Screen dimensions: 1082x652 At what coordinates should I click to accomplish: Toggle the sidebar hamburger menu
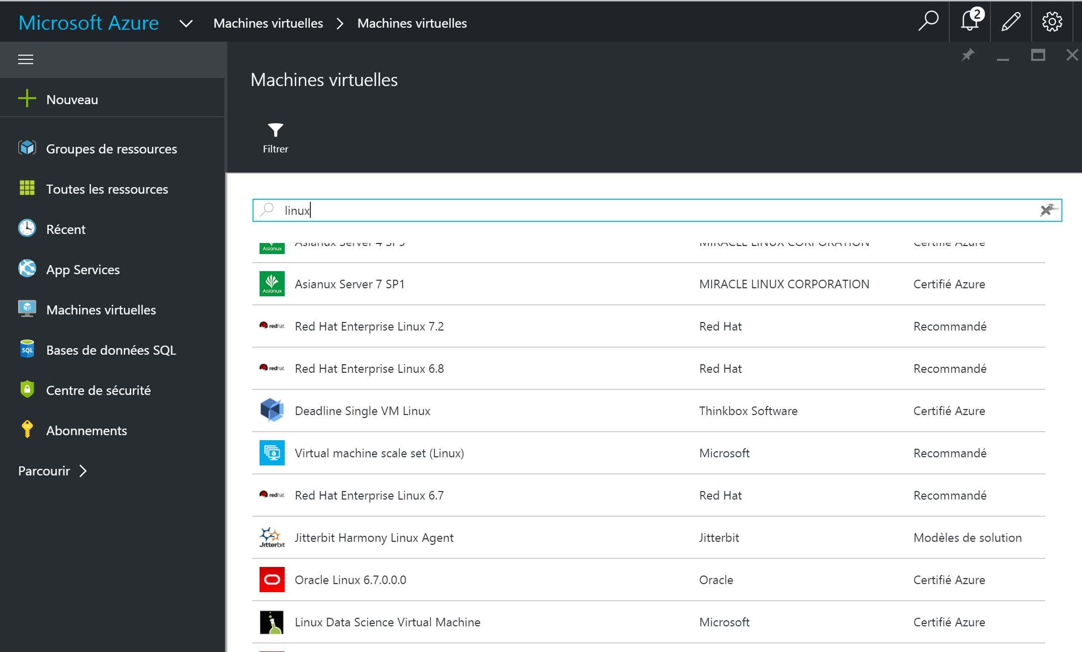[25, 59]
